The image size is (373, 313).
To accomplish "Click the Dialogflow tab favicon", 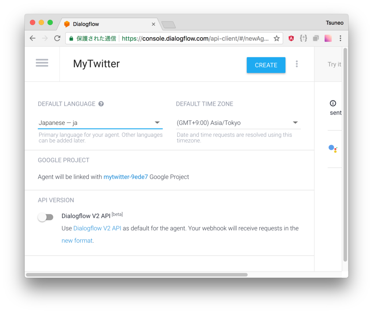I will tap(67, 24).
